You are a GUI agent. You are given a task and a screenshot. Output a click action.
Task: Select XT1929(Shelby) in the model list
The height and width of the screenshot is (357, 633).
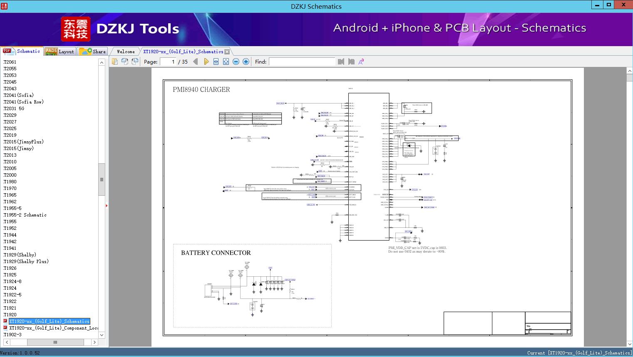[x=20, y=255]
